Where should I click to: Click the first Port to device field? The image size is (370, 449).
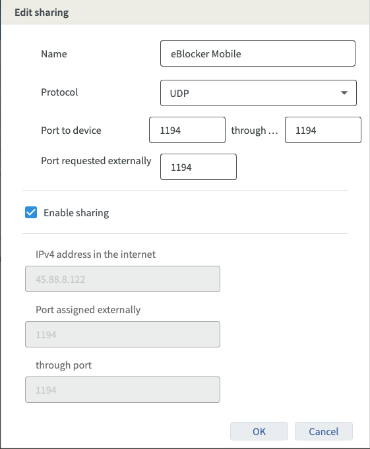pyautogui.click(x=187, y=130)
